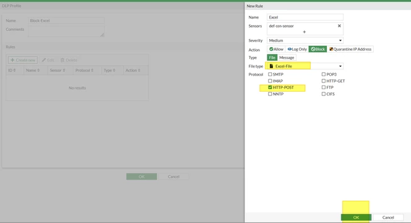Enable the HTTP-GET protocol checkbox
The image size is (411, 223).
pos(324,81)
